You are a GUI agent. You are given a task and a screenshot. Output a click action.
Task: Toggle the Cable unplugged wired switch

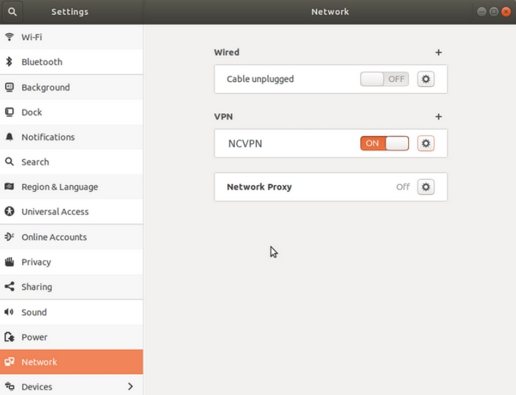[x=385, y=79]
